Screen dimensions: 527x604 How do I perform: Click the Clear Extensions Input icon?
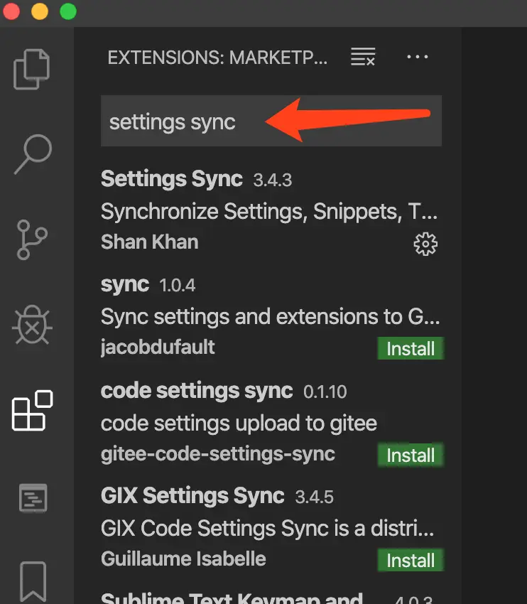point(363,58)
